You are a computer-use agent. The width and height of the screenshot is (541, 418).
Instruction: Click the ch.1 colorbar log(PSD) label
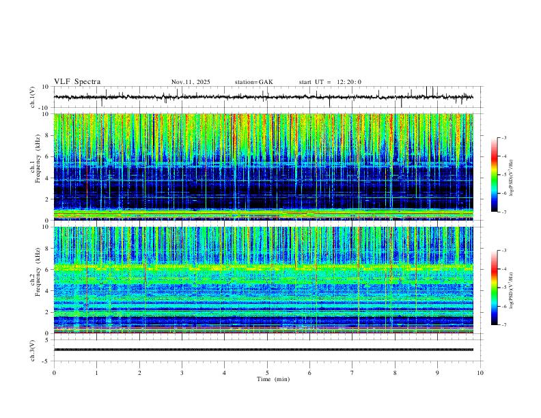[x=511, y=178]
